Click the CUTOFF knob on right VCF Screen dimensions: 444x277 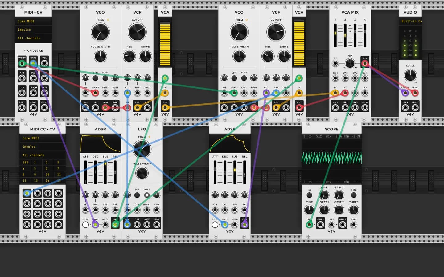pos(276,32)
